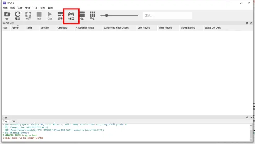
Task: Sort by Space On Disk column header
Action: (x=212, y=28)
